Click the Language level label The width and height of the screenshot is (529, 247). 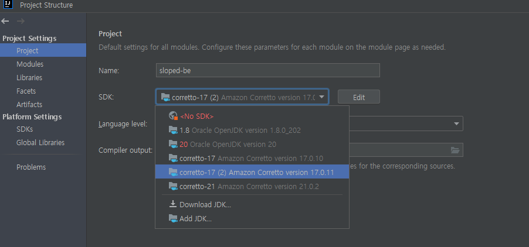[123, 124]
